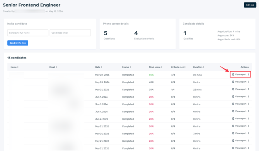Click the 5 mins duration cell
The width and height of the screenshot is (259, 151).
click(x=197, y=82)
